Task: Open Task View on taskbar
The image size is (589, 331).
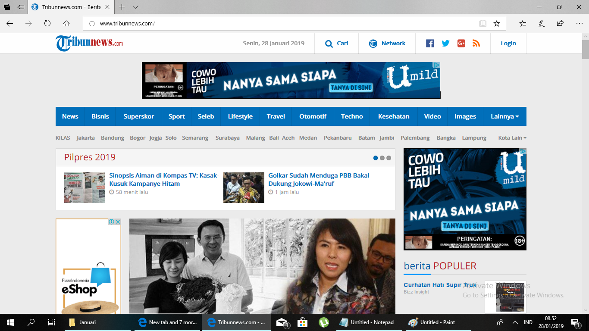Action: click(51, 322)
